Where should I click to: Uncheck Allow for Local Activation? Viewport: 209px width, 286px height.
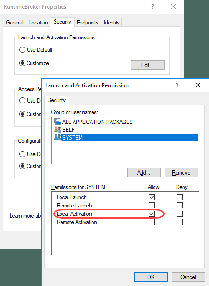152,213
